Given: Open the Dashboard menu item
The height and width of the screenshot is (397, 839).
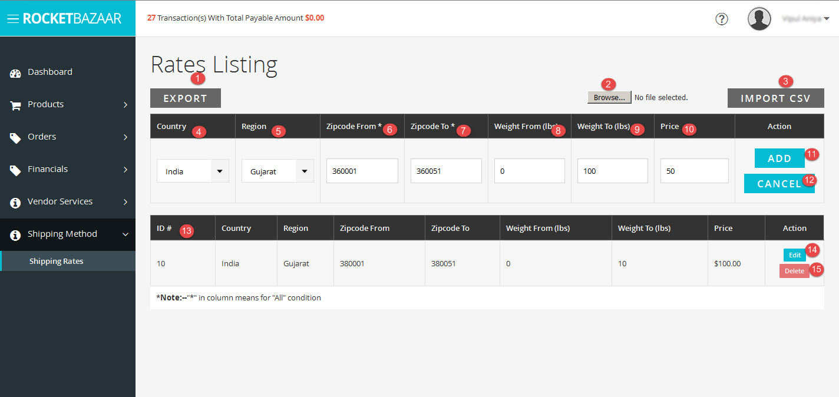Looking at the screenshot, I should (50, 72).
